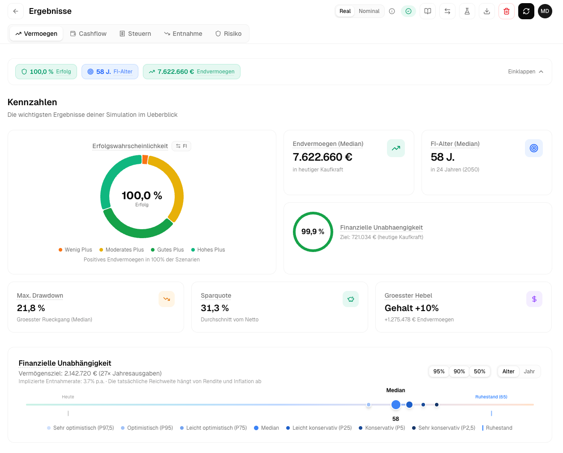563x453 pixels.
Task: Click the 58 J. FI-Alter badge
Action: [110, 72]
